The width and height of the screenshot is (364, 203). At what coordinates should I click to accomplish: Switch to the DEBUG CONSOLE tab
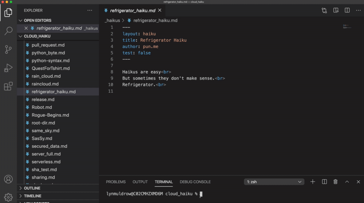click(195, 182)
